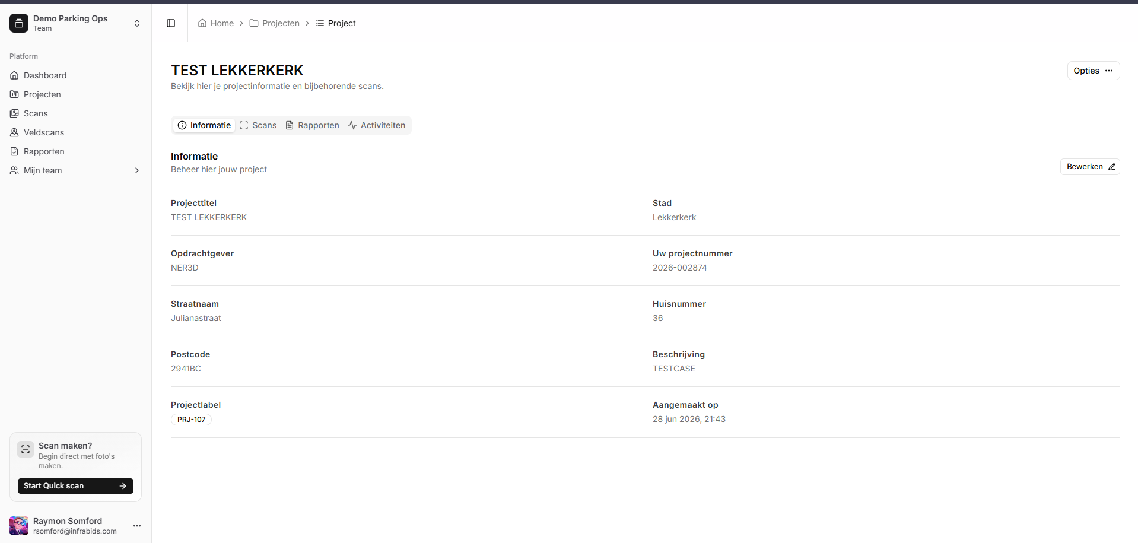Click the project number 2026-002874

pos(680,268)
